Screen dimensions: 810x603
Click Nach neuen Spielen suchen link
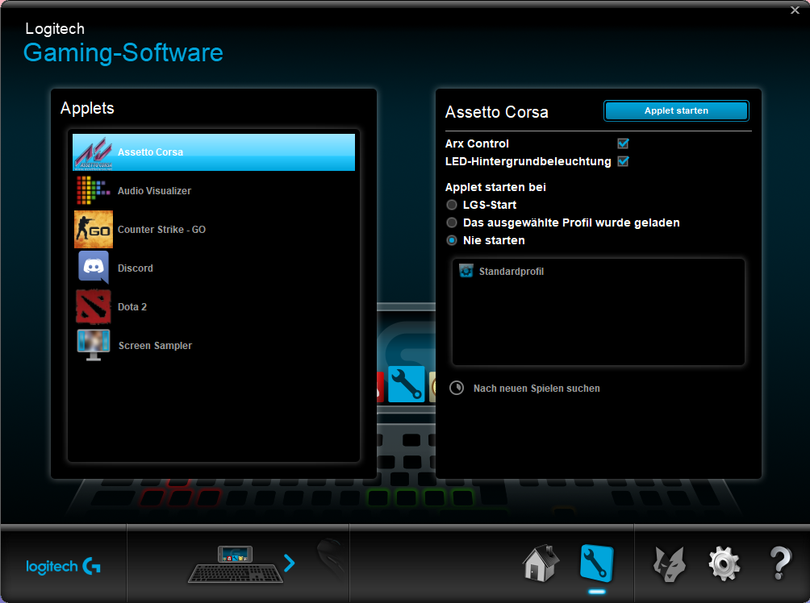coord(537,389)
